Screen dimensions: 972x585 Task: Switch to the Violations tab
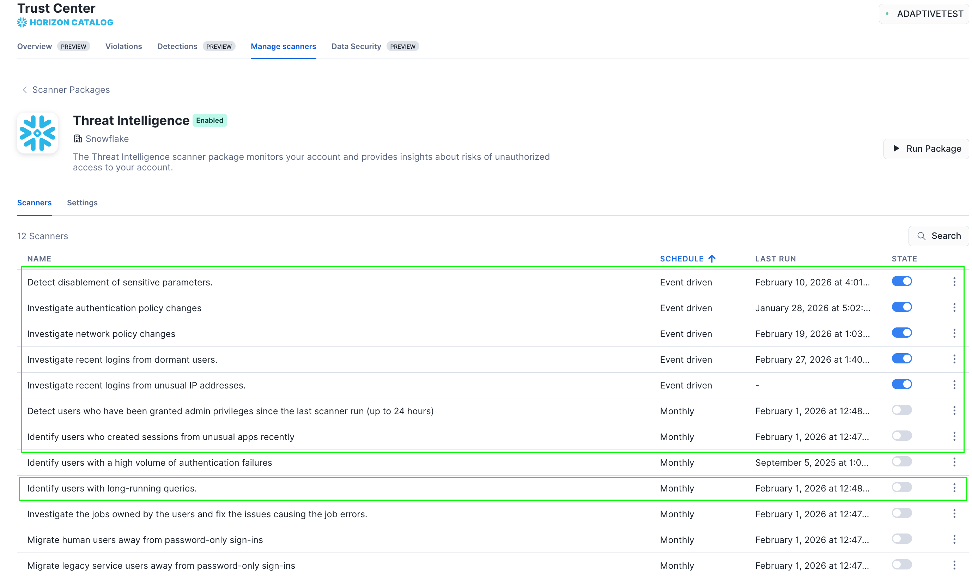click(123, 47)
